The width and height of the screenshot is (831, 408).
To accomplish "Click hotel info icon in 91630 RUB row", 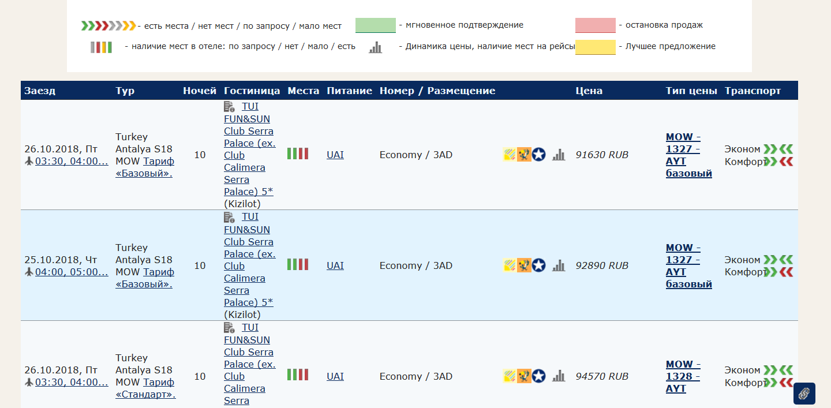I will pyautogui.click(x=229, y=107).
